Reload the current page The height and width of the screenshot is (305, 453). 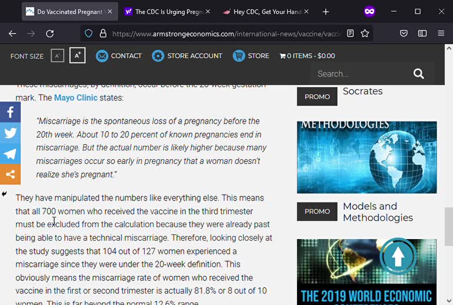[50, 33]
